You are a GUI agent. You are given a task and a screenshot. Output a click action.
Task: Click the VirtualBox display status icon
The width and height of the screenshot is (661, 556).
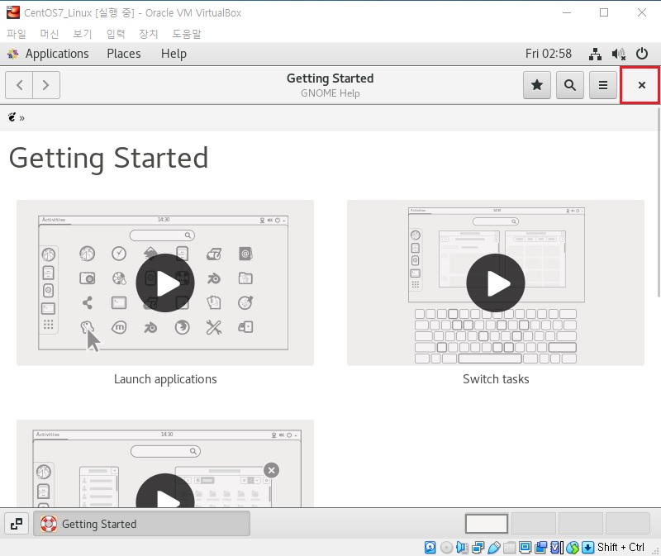pyautogui.click(x=525, y=547)
